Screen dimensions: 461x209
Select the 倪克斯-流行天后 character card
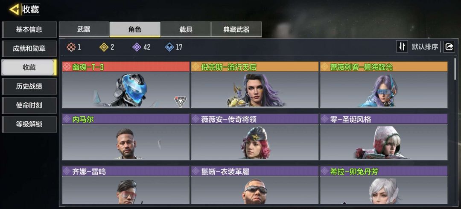255,84
